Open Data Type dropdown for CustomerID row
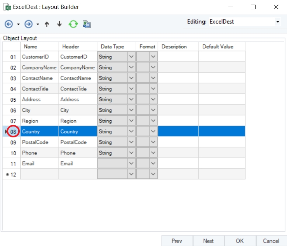The image size is (287, 246). [x=131, y=57]
